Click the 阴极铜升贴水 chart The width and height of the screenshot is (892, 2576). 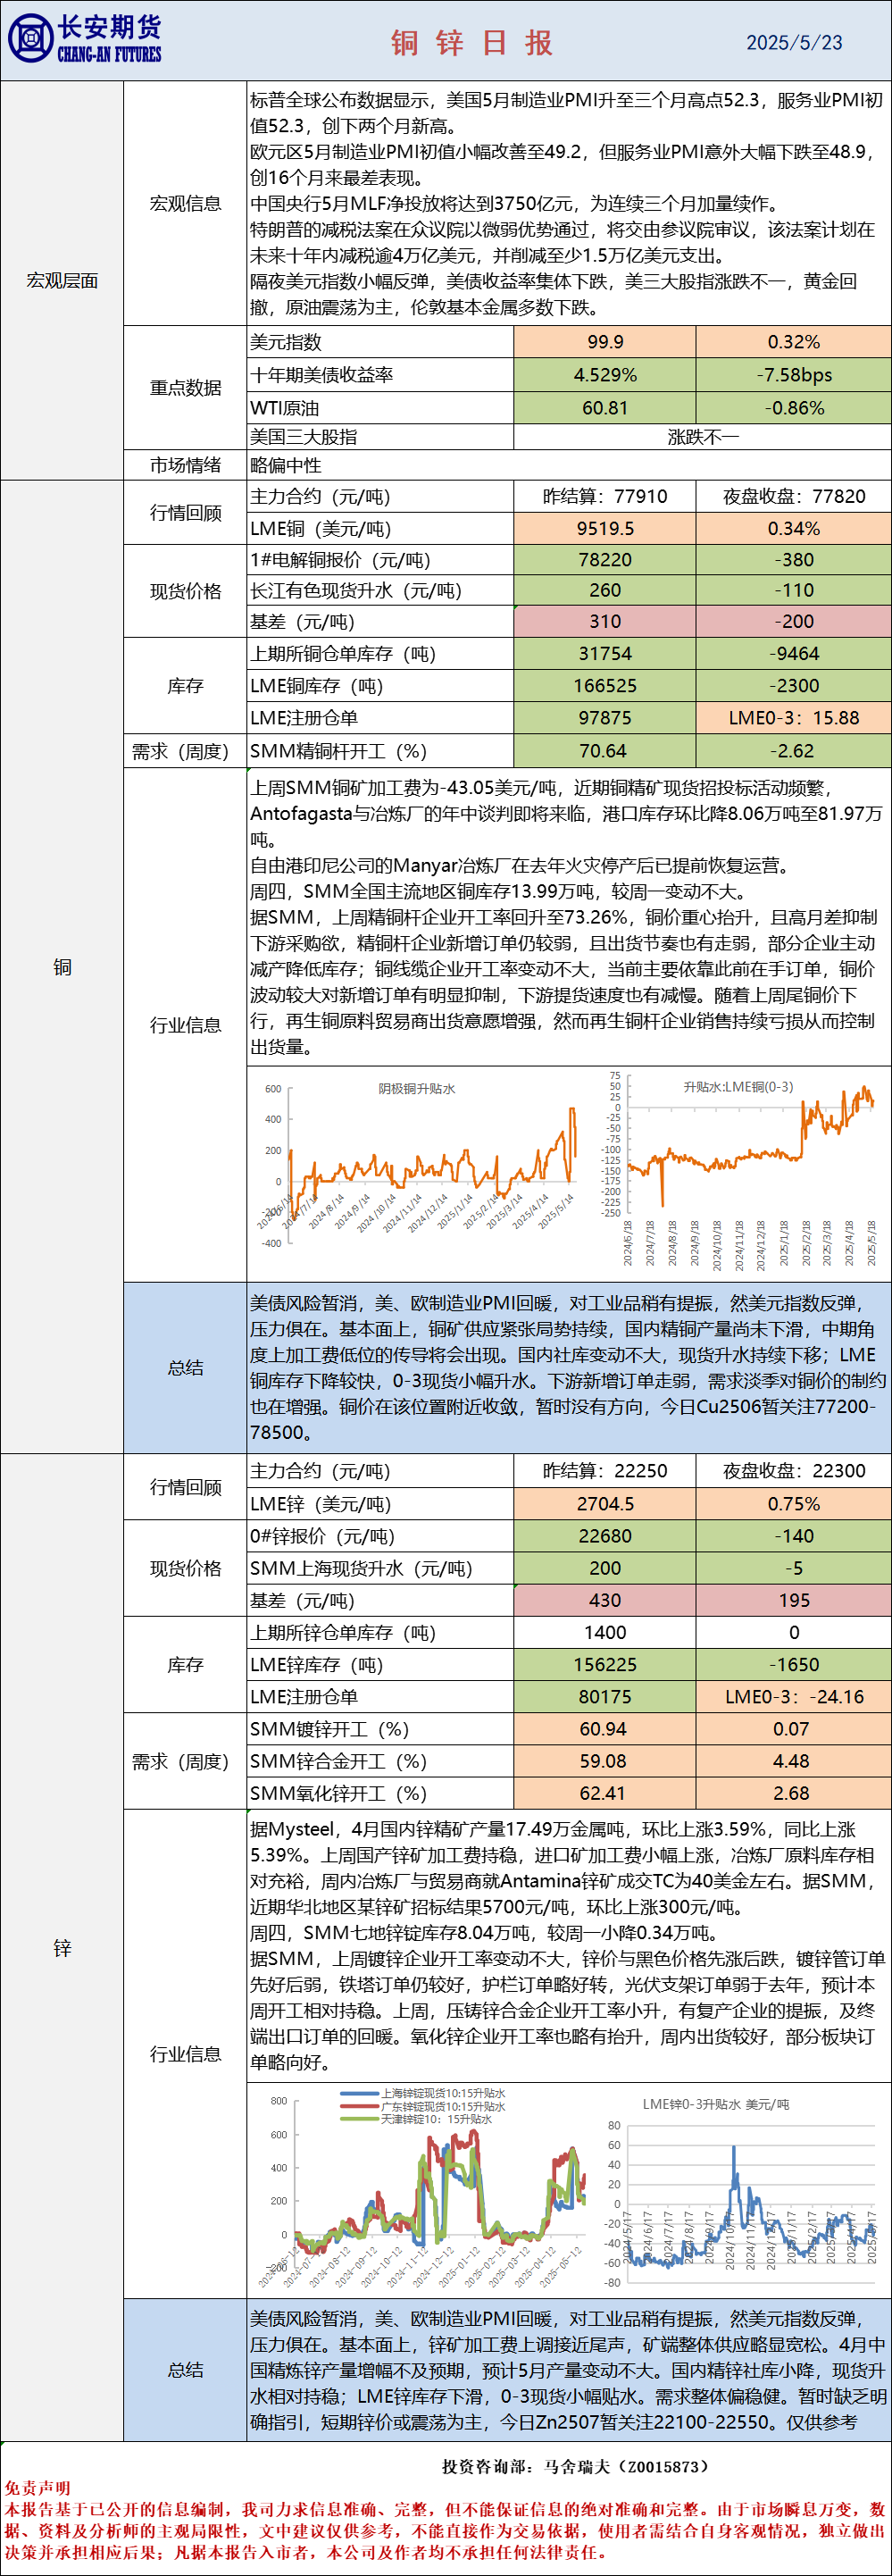coord(420,1168)
